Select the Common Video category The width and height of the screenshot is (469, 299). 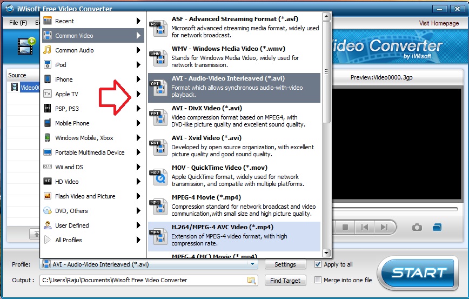click(x=93, y=35)
